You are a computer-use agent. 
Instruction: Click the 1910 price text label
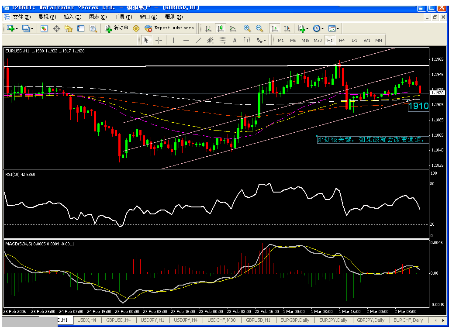418,106
